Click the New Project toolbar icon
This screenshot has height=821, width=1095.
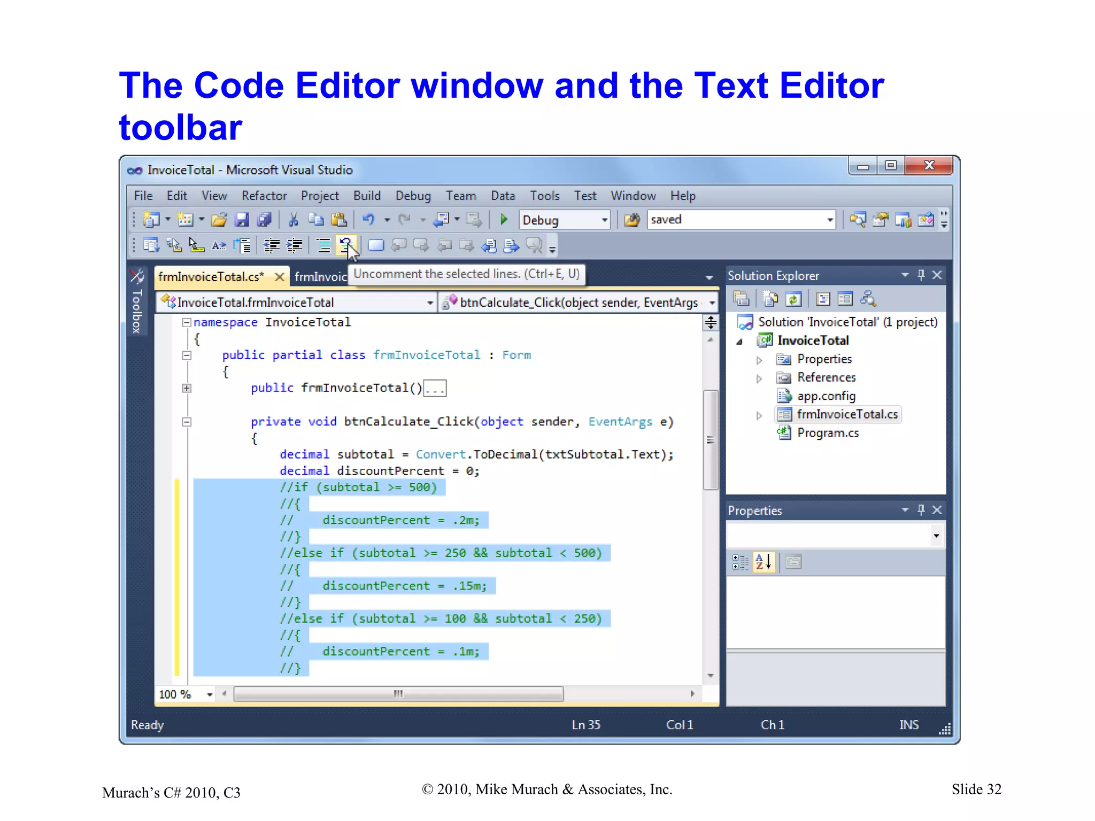click(151, 220)
